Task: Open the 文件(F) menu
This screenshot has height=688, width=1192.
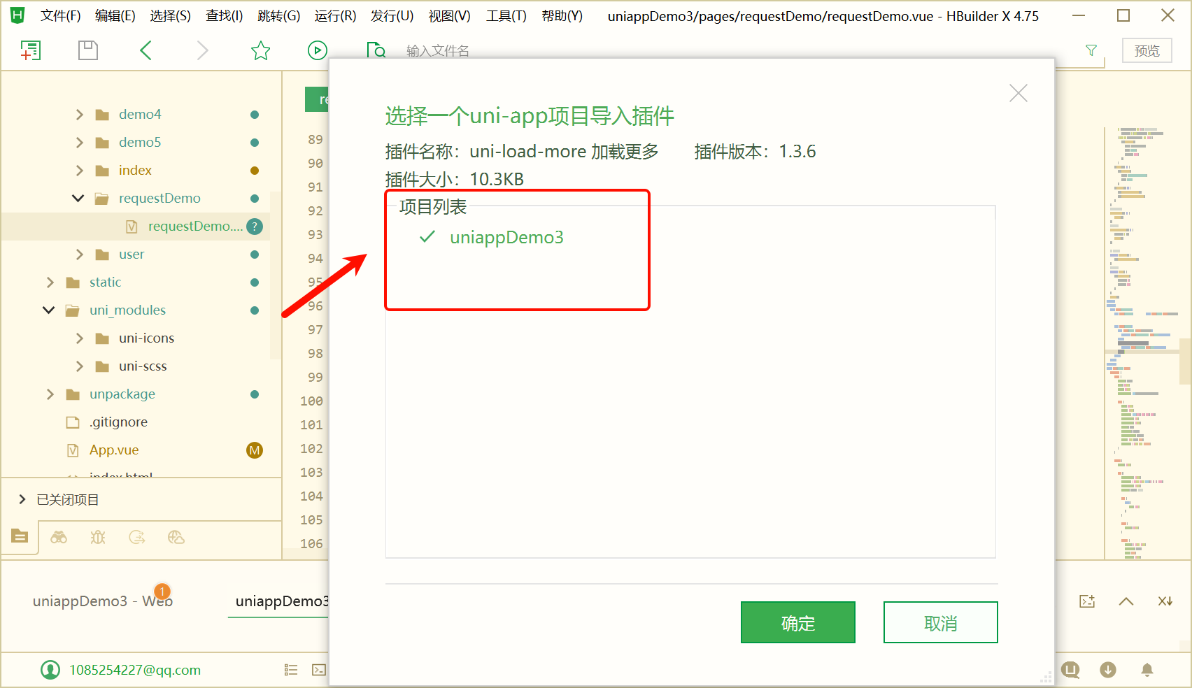Action: (x=60, y=15)
